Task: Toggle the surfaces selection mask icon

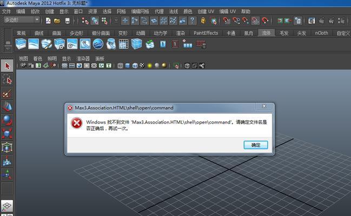Action: [x=154, y=21]
